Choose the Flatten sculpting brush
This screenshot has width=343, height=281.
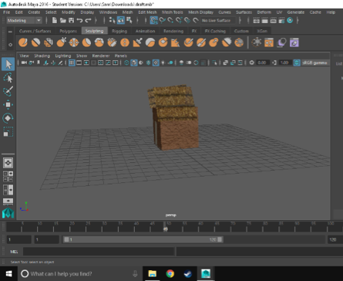pyautogui.click(x=86, y=42)
